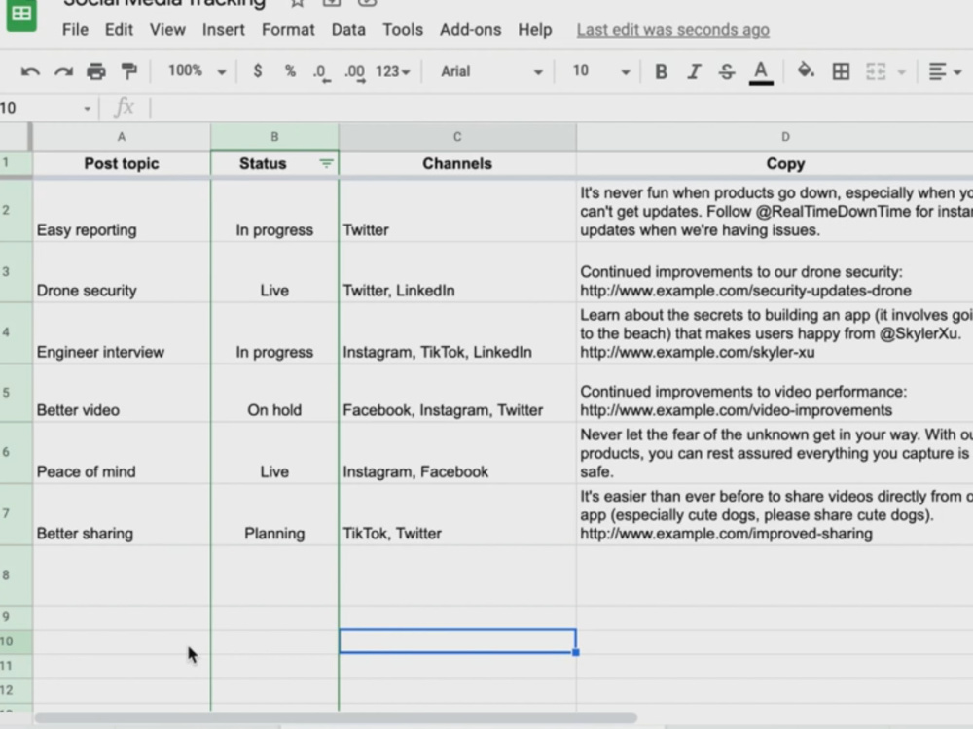Open the Edit menu
The height and width of the screenshot is (729, 973).
point(119,30)
